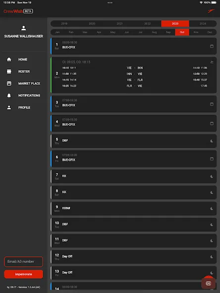Focus the Email/A0 number field

24,261
